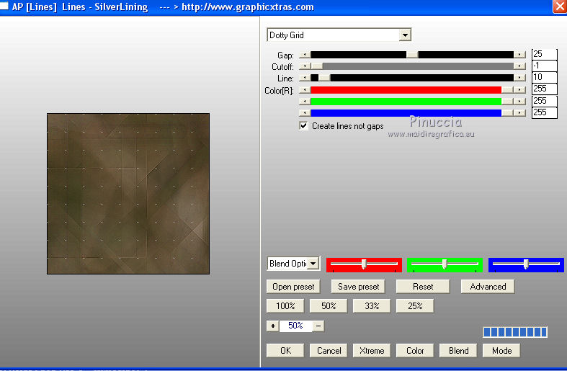Click the green color slider left arrow

tap(305, 102)
